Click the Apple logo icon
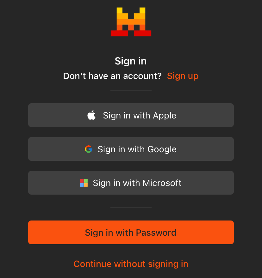This screenshot has height=278, width=262. click(x=91, y=115)
